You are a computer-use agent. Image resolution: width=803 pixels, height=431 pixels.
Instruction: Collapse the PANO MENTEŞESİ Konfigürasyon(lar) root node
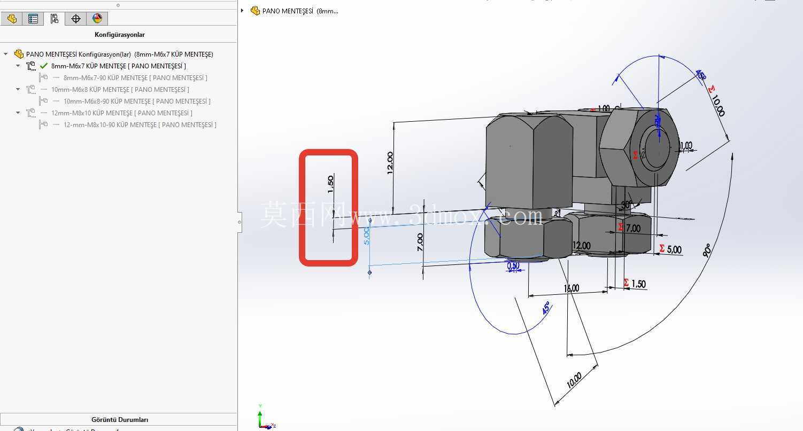(6, 54)
